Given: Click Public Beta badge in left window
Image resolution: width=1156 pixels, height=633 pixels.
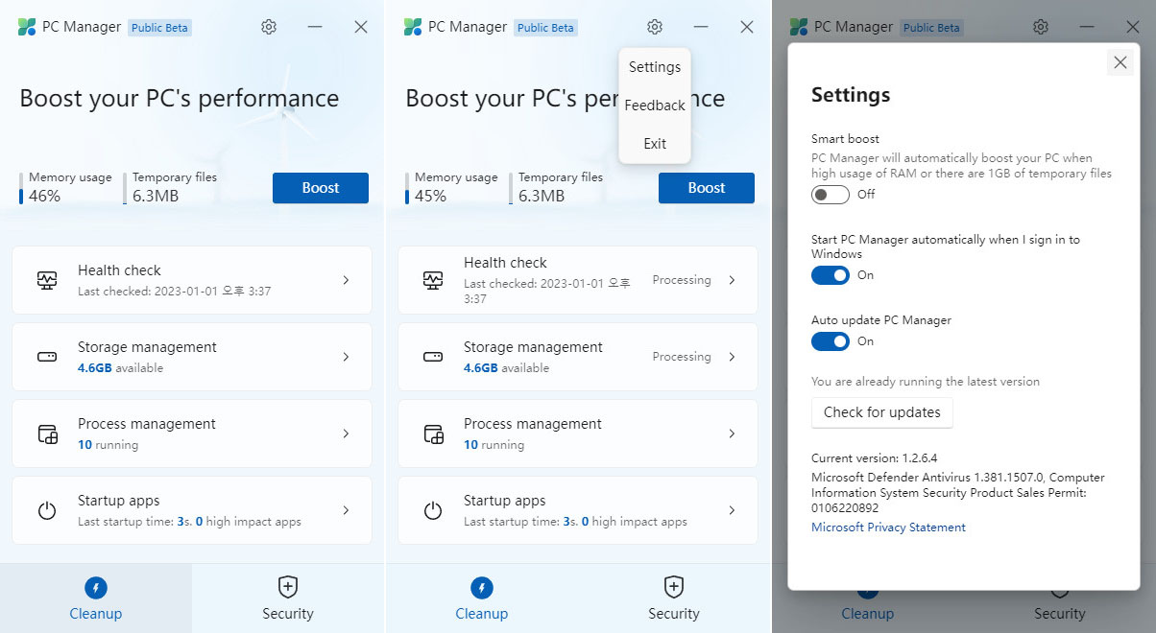Looking at the screenshot, I should click(159, 28).
